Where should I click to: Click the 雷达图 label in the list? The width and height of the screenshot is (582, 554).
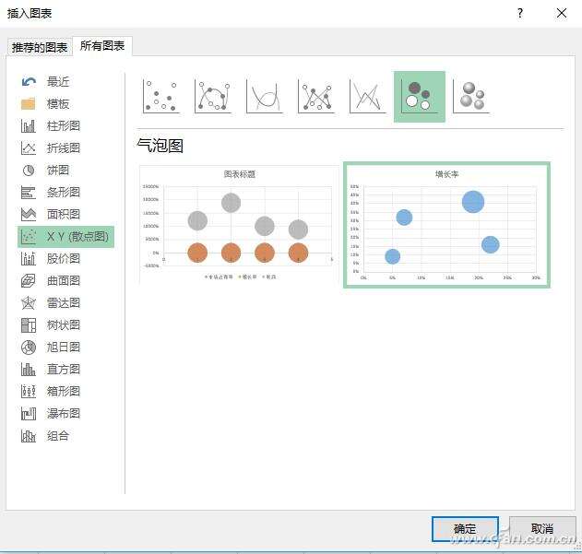pos(63,302)
